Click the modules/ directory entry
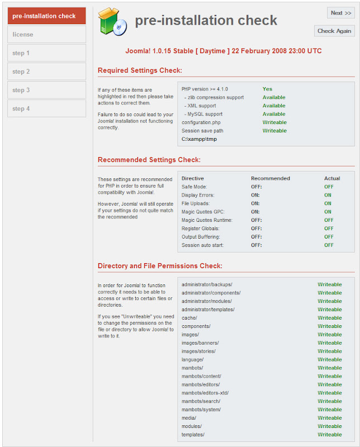360x447 pixels. (191, 426)
